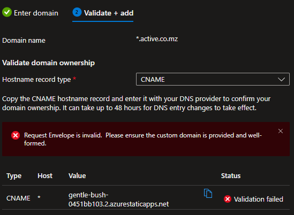294x215 pixels.
Task: Copy the CNAME value to clipboard
Action: (208, 194)
